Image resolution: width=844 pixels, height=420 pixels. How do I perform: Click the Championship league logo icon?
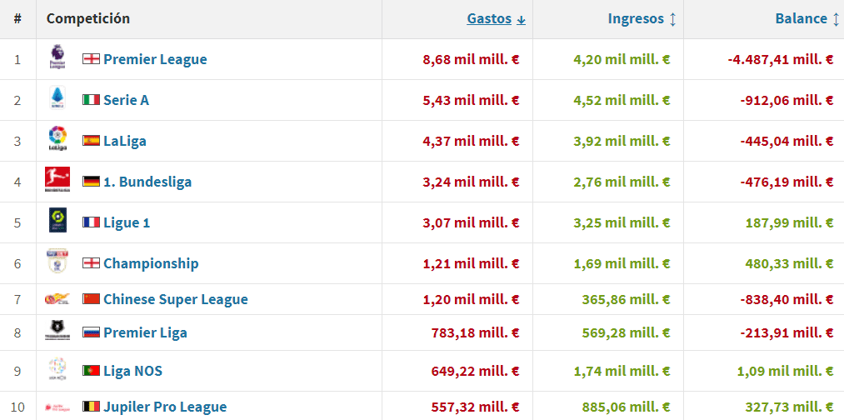point(57,262)
